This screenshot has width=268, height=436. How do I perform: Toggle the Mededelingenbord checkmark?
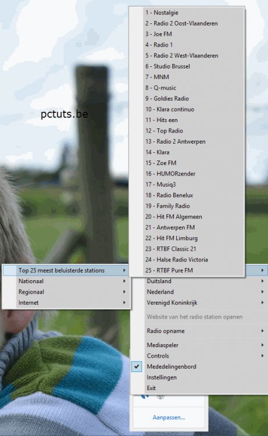point(137,366)
